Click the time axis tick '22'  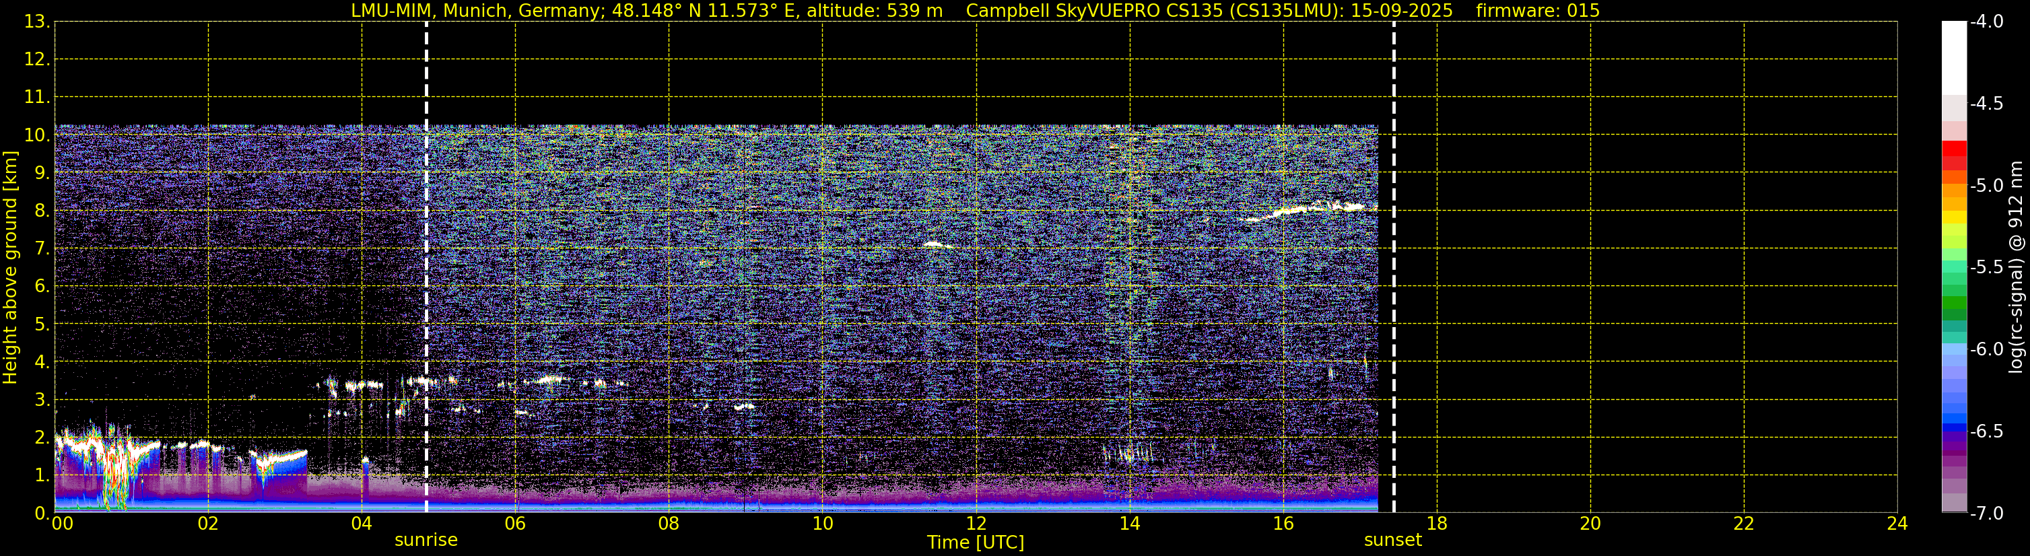1744,524
